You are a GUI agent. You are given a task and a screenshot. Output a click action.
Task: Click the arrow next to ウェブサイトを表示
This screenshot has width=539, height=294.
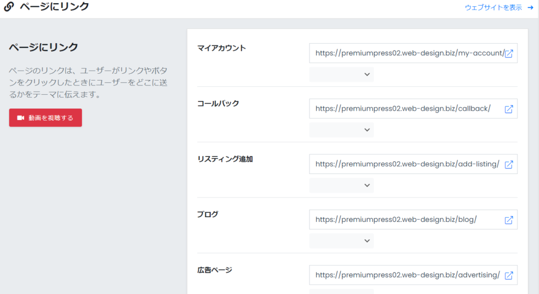(x=530, y=7)
